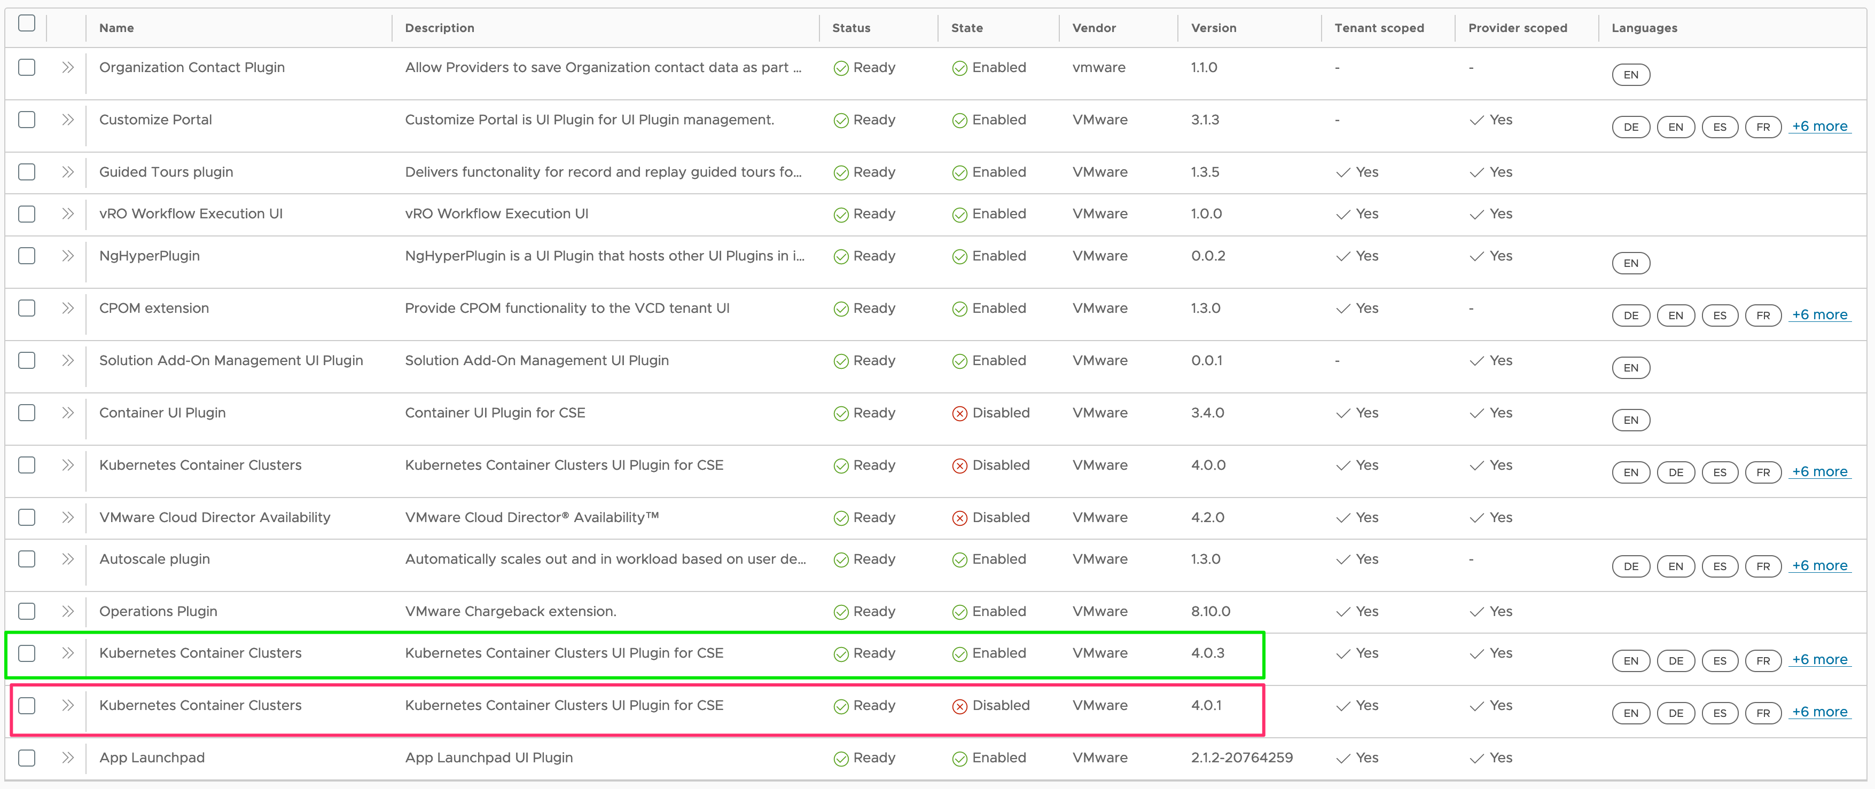Viewport: 1875px width, 789px height.
Task: Click the Description column header
Action: click(x=439, y=28)
